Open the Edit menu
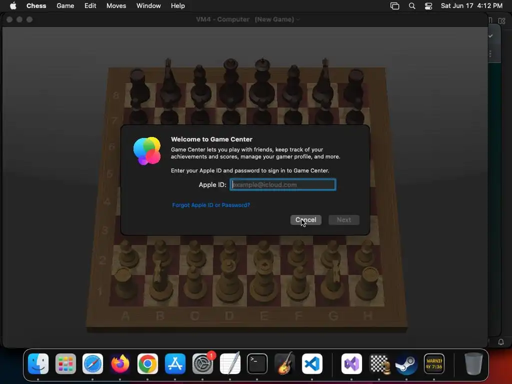512x384 pixels. coord(90,6)
